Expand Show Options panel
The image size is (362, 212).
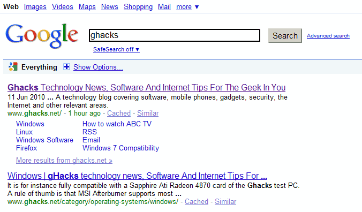click(x=98, y=67)
